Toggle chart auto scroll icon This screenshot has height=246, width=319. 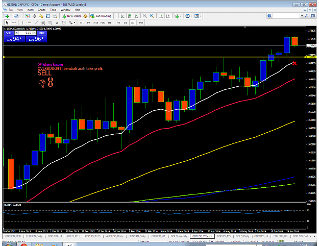(x=161, y=16)
